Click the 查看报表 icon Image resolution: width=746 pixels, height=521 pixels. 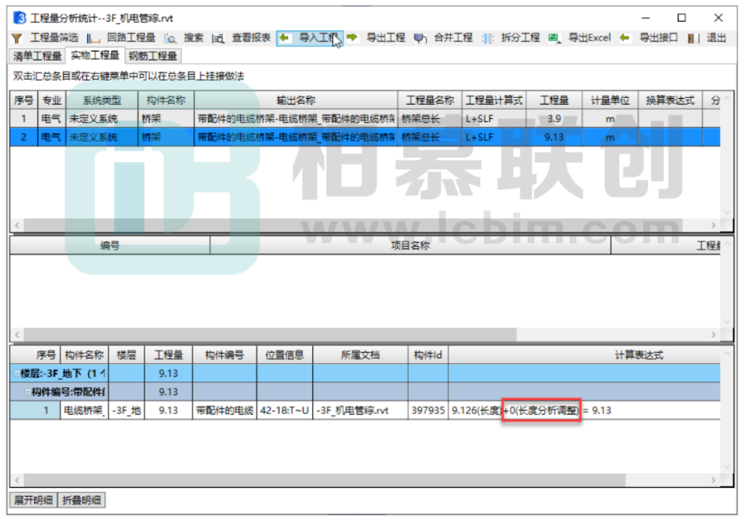point(218,38)
